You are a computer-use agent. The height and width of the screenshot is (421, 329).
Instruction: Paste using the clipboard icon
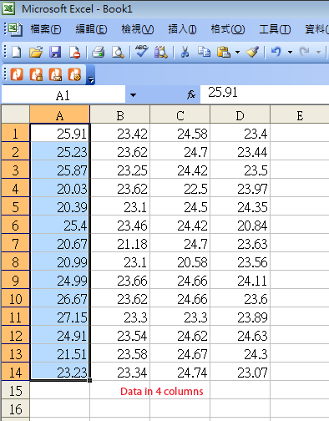point(224,52)
